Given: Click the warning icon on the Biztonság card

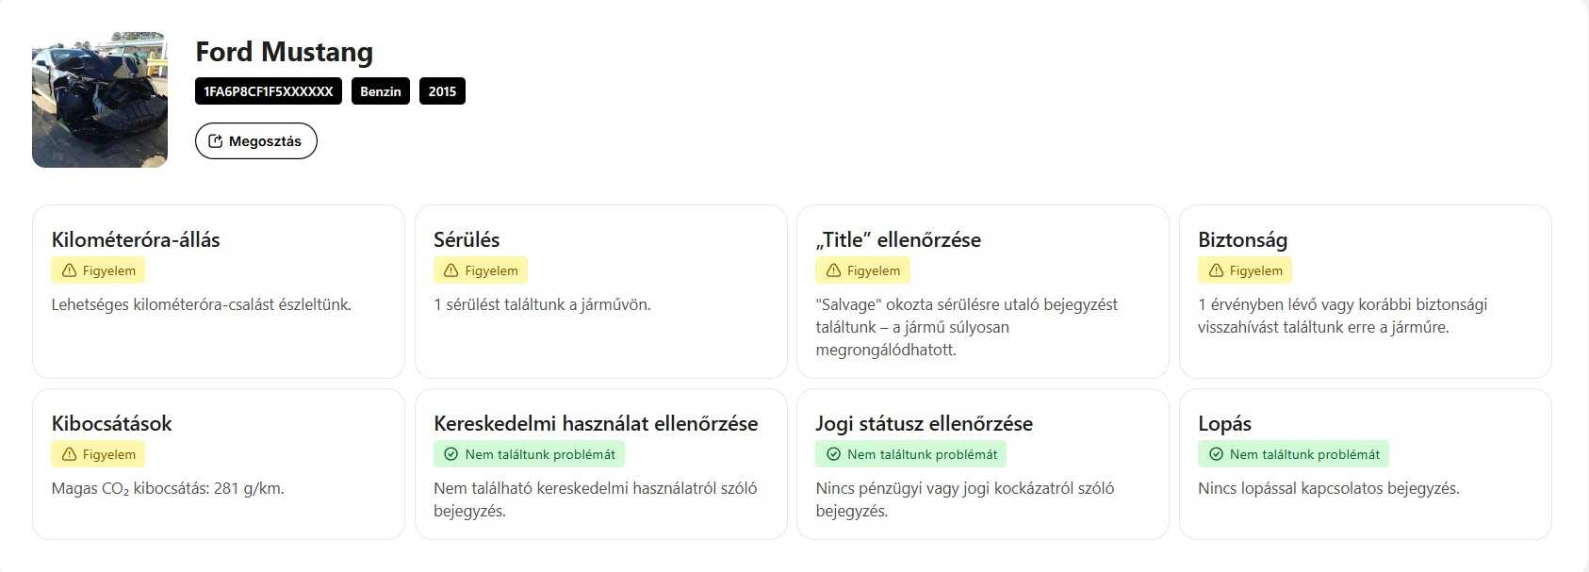Looking at the screenshot, I should 1215,270.
